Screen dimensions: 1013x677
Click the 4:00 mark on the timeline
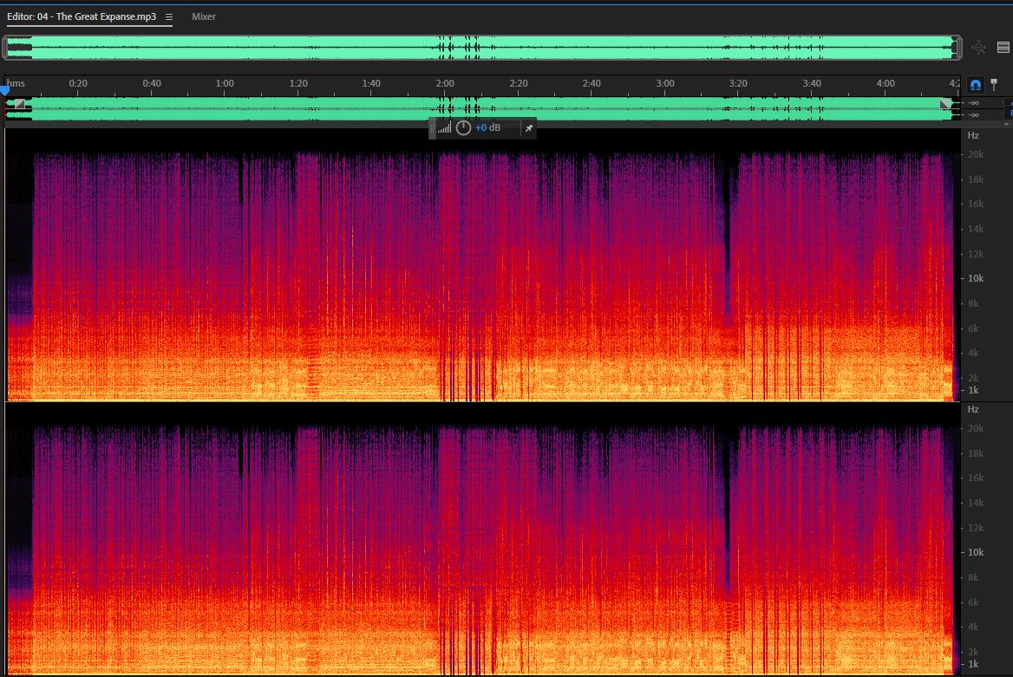[886, 83]
